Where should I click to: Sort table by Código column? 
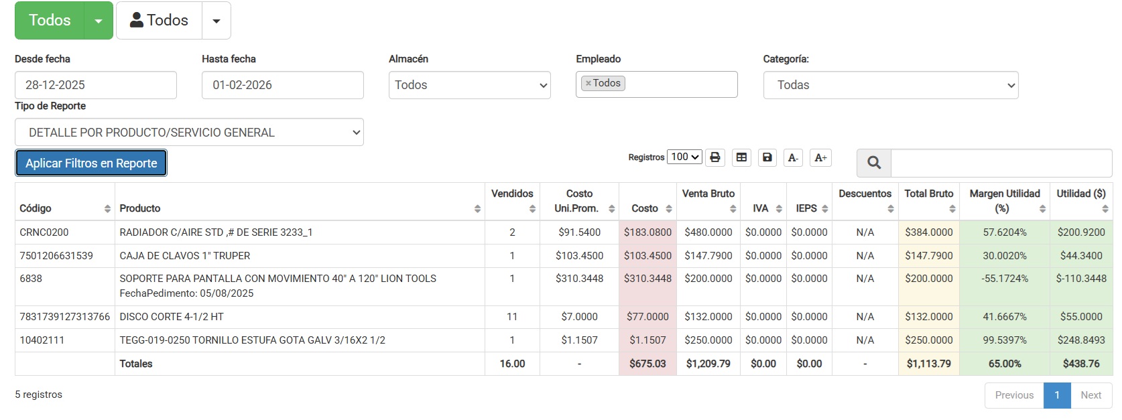tap(65, 202)
